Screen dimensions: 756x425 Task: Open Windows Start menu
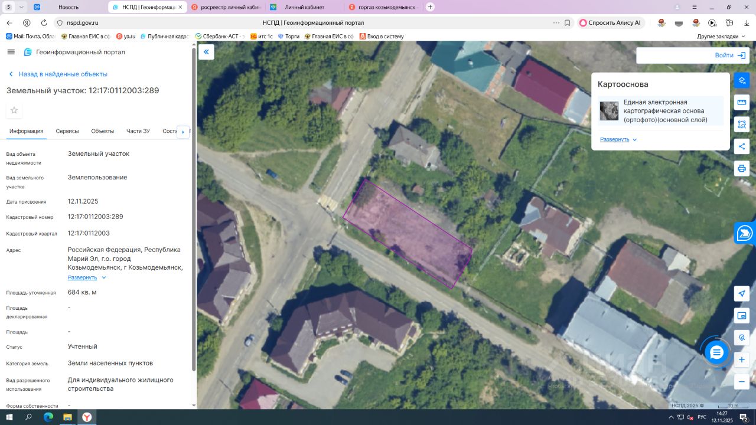pyautogui.click(x=9, y=417)
